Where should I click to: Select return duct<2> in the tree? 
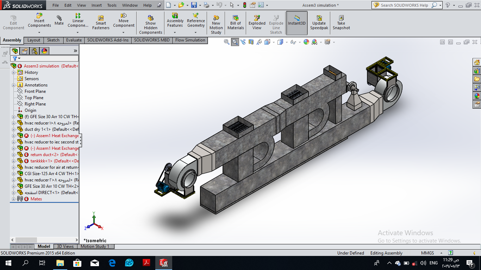point(51,155)
